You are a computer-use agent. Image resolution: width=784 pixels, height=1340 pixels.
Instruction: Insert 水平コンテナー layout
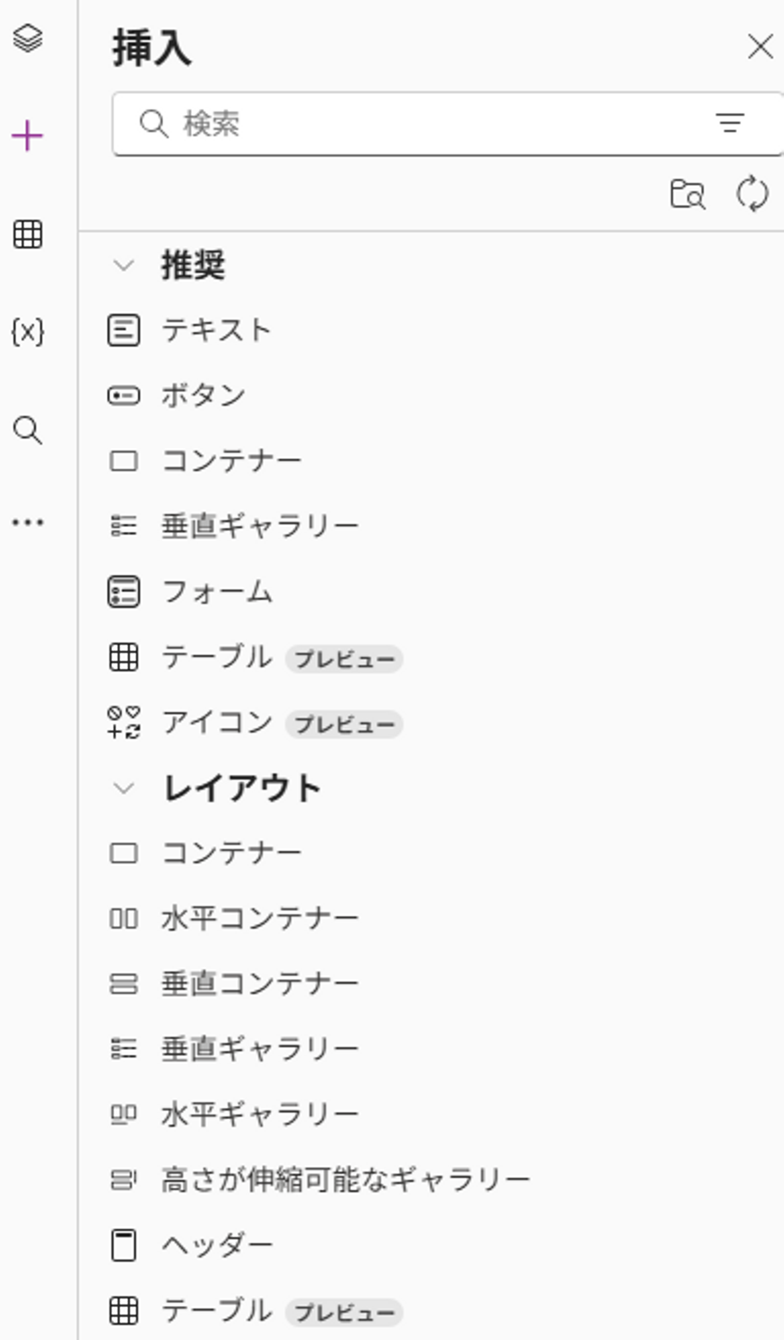[260, 919]
